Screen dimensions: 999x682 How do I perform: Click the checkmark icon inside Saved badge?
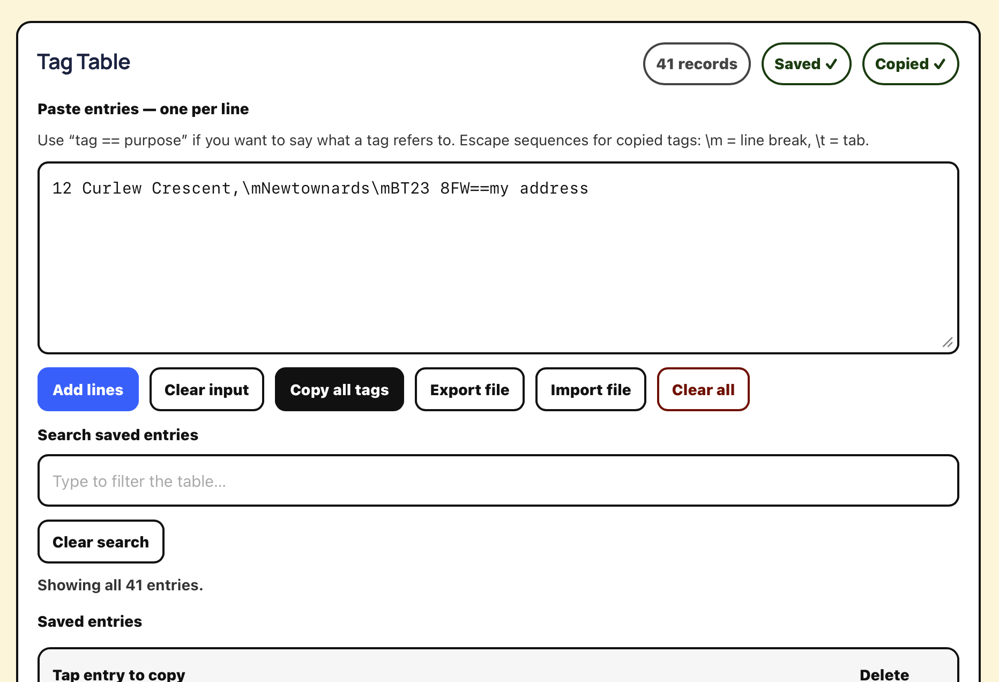pos(832,64)
